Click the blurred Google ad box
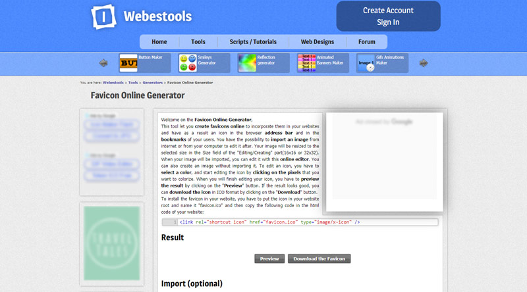This screenshot has height=292, width=527. point(385,162)
